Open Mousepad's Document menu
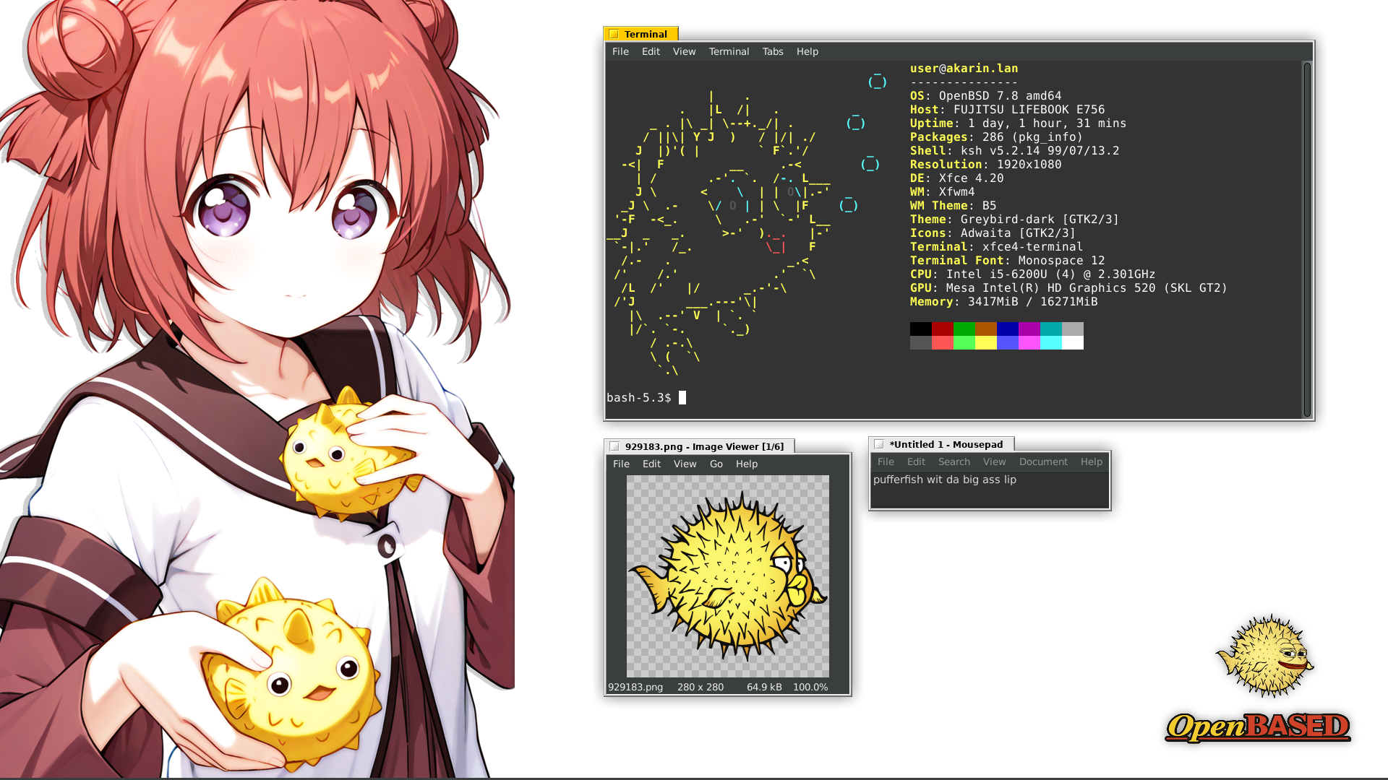 tap(1042, 461)
